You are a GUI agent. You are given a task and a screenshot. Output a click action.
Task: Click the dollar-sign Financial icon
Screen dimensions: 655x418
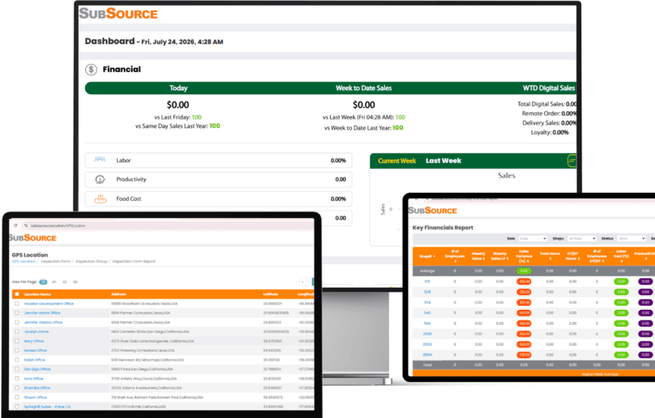[x=91, y=70]
